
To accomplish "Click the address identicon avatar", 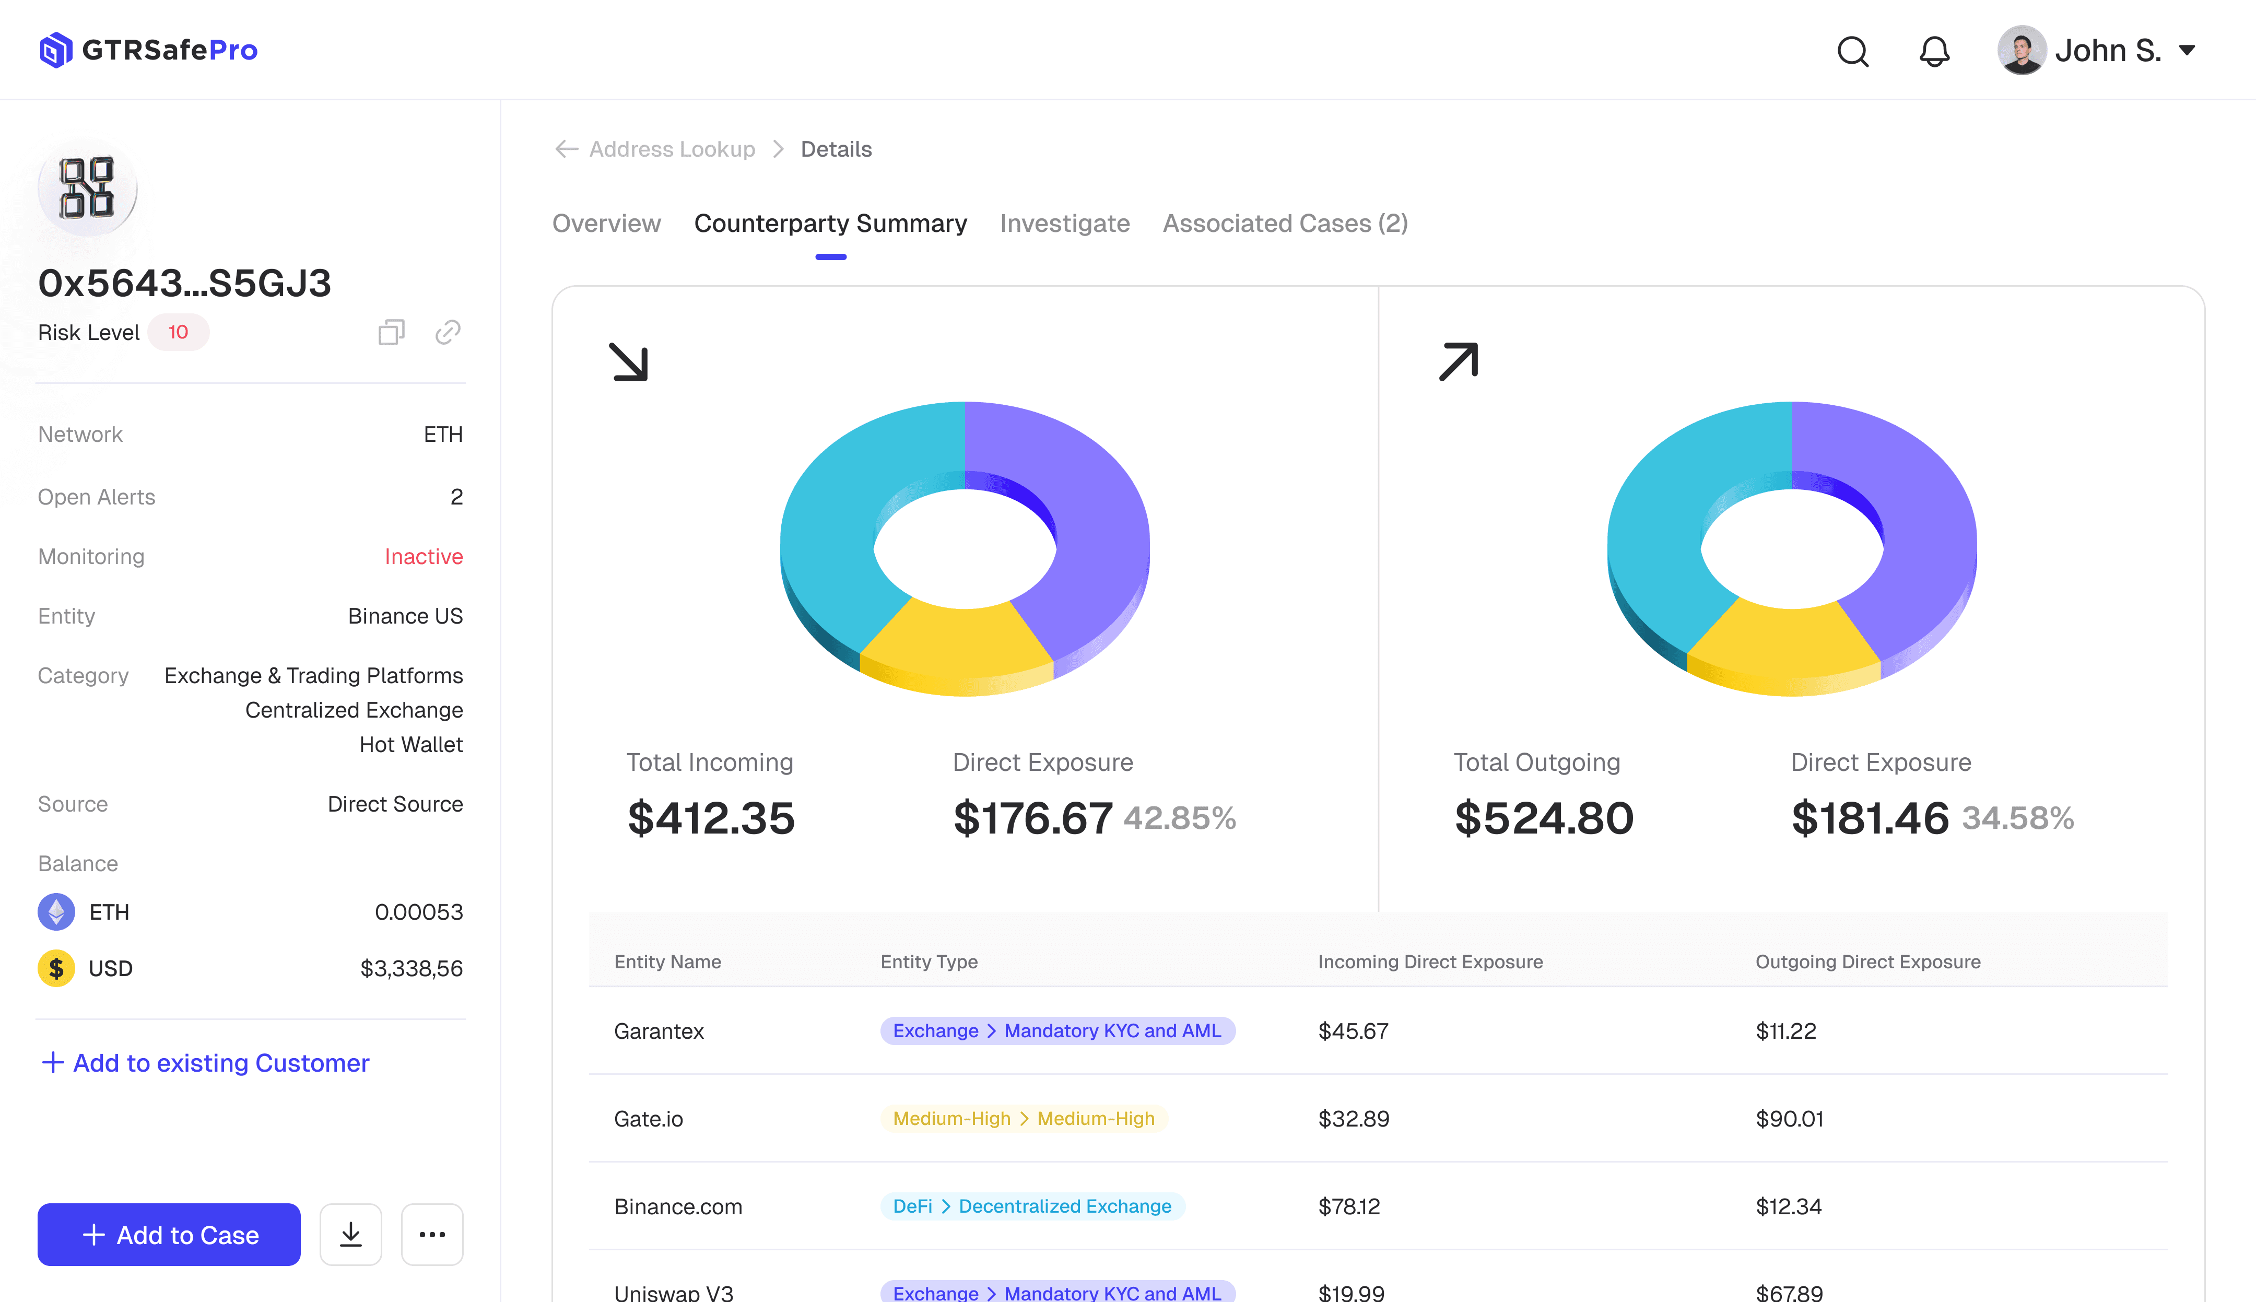I will [88, 188].
